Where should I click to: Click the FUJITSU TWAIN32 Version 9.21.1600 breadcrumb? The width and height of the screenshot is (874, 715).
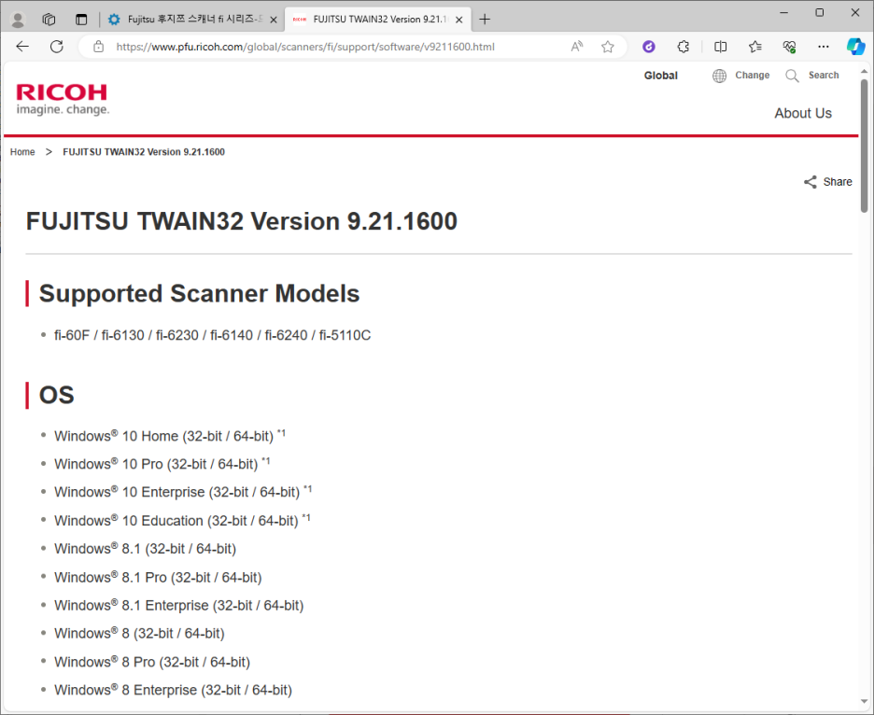(x=144, y=152)
